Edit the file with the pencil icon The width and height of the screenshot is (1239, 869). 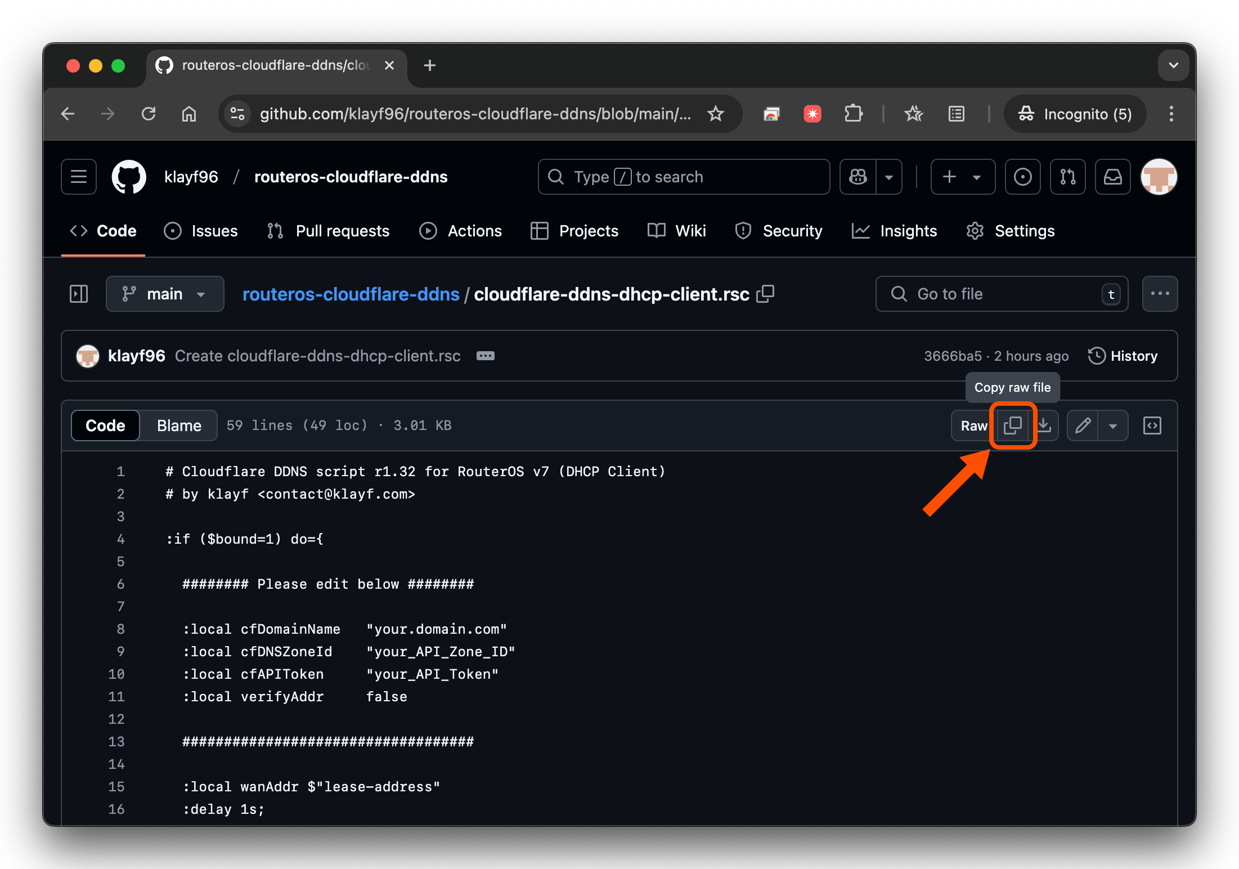click(1083, 425)
